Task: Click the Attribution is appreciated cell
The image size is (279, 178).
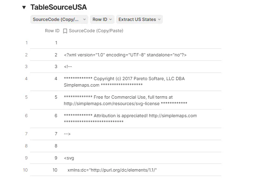Action: coord(130,118)
